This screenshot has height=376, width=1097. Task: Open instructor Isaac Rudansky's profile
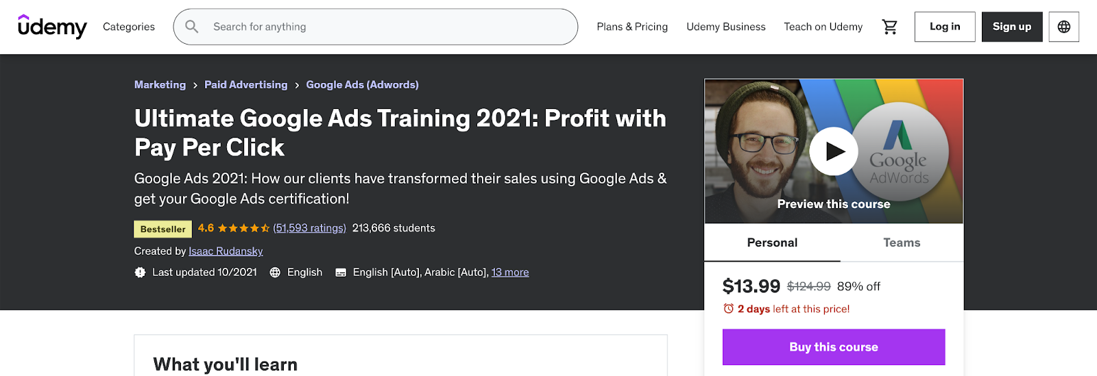(226, 251)
